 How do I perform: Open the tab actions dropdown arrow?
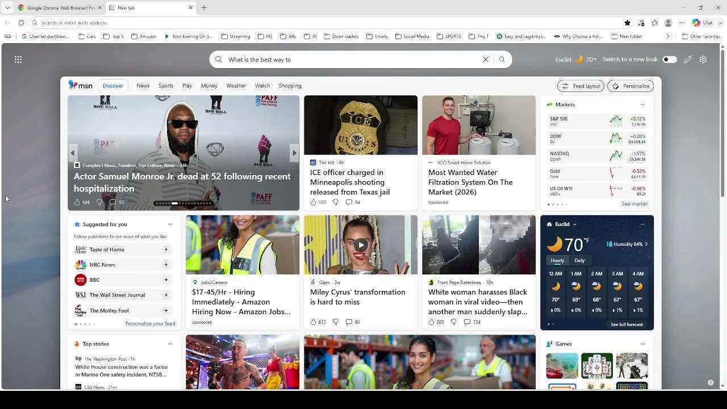[7, 8]
